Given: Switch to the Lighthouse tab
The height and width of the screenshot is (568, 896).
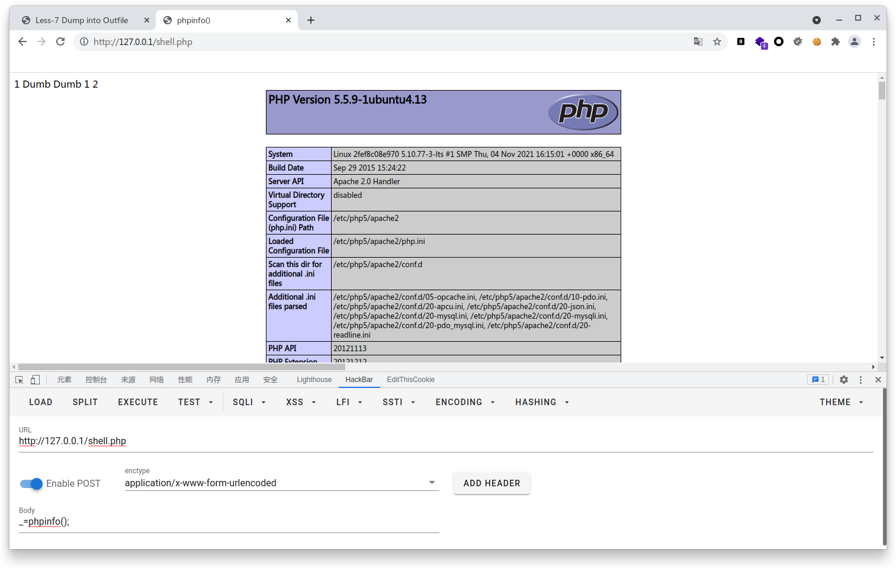Looking at the screenshot, I should pyautogui.click(x=314, y=380).
